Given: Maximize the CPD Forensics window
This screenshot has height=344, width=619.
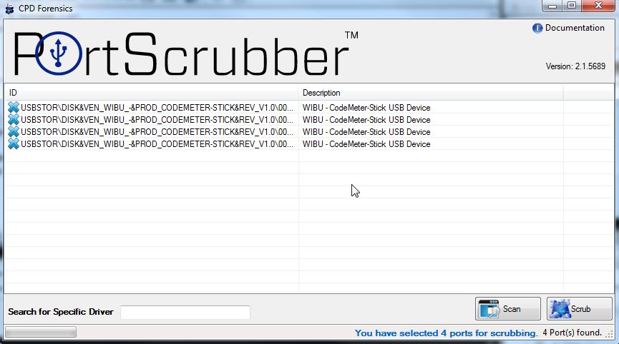Looking at the screenshot, I should click(572, 6).
